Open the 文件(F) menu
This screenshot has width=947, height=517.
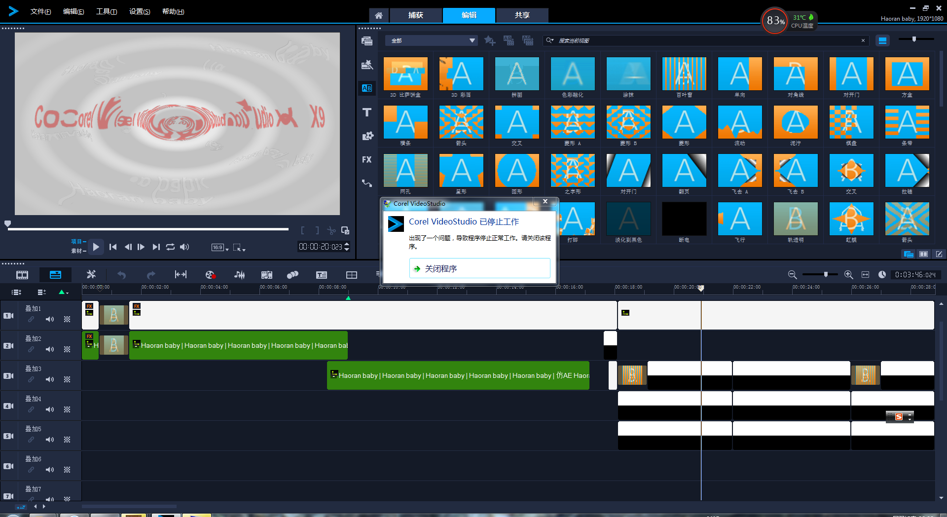(40, 11)
